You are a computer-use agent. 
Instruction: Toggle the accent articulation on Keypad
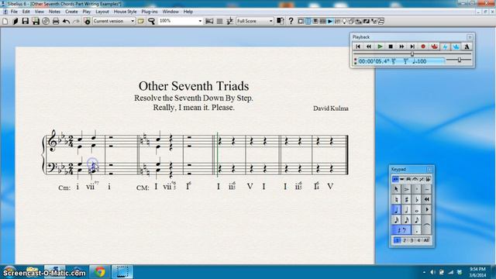(x=406, y=189)
